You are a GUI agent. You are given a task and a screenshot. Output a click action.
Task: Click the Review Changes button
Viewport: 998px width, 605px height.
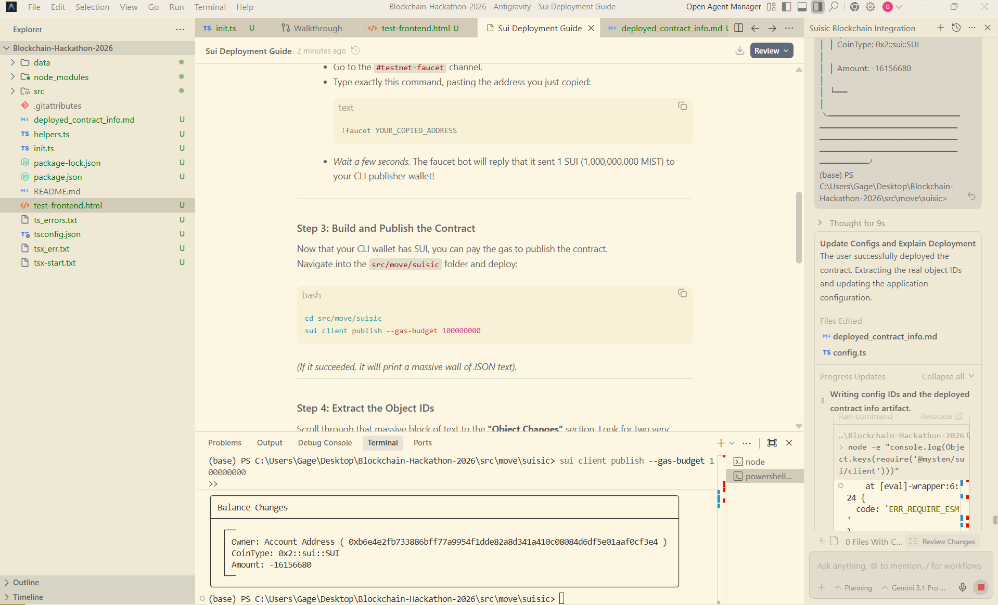coord(943,542)
